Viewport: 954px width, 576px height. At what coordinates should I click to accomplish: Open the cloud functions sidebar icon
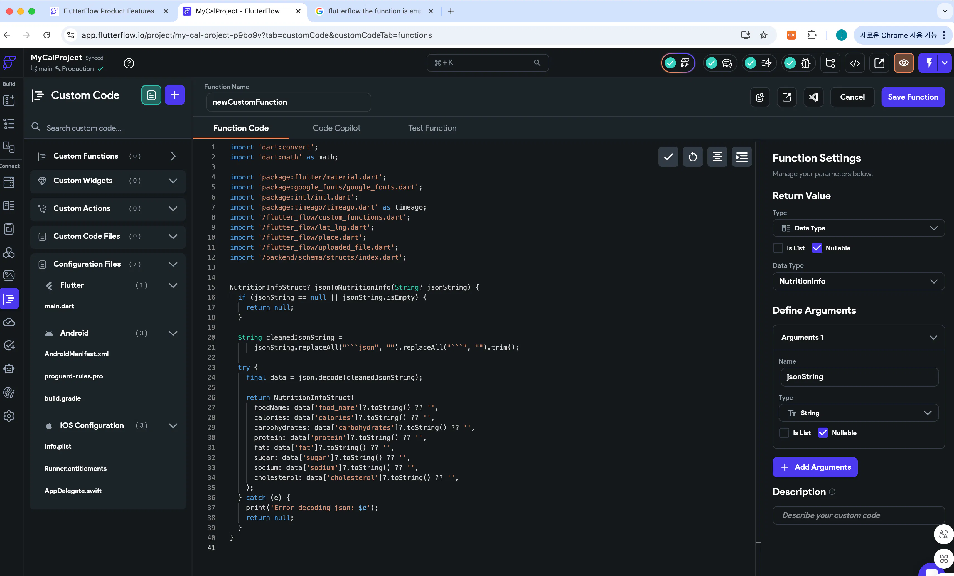tap(9, 322)
